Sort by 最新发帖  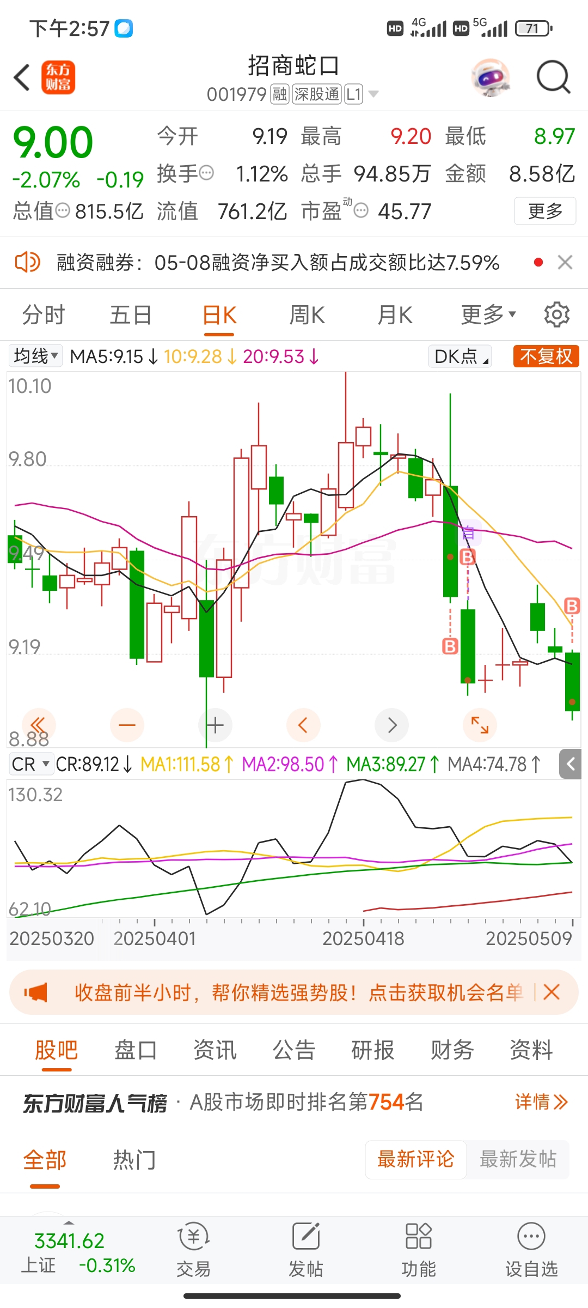(518, 1159)
